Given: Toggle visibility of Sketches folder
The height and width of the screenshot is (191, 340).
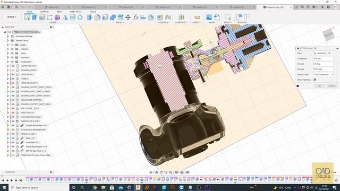Looking at the screenshot, I should coord(12,57).
